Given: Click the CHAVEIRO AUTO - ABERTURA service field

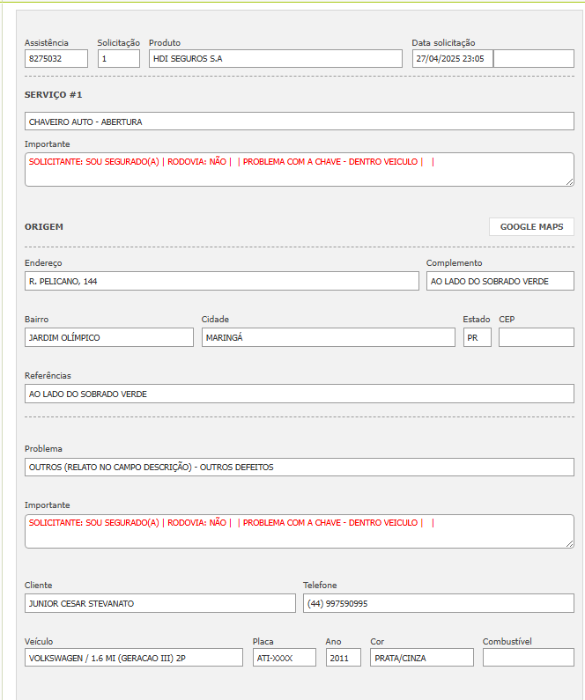Looking at the screenshot, I should point(299,122).
